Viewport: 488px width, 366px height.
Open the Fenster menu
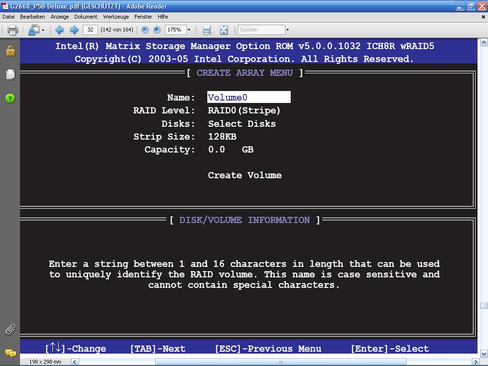tap(143, 17)
